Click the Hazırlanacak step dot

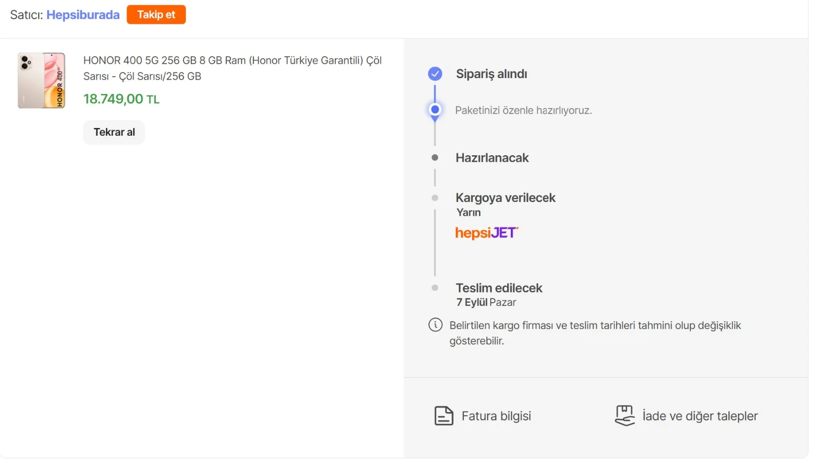click(x=435, y=158)
